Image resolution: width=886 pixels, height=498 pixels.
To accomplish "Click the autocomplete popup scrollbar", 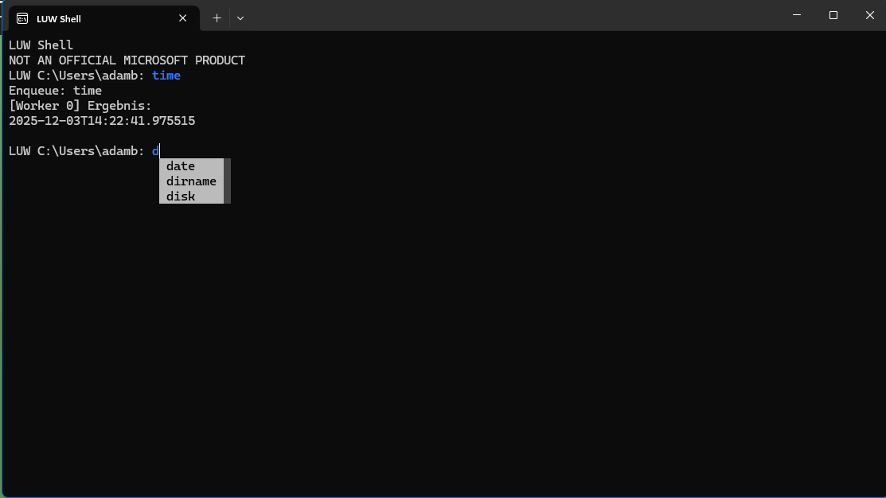I will [x=228, y=181].
